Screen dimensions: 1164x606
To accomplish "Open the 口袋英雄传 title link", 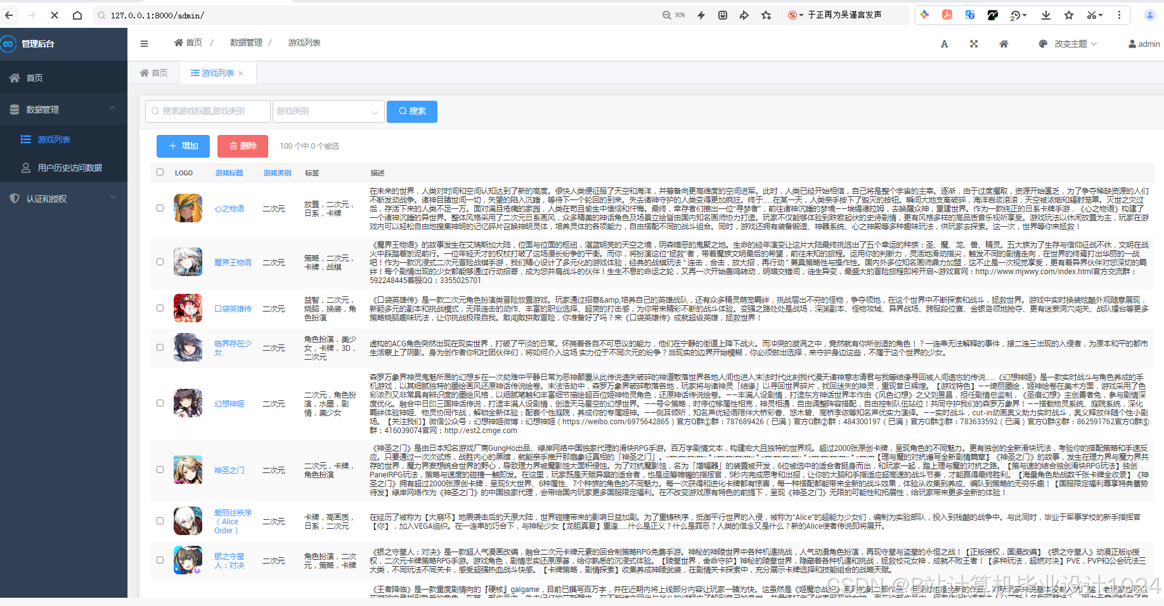I will tap(233, 309).
